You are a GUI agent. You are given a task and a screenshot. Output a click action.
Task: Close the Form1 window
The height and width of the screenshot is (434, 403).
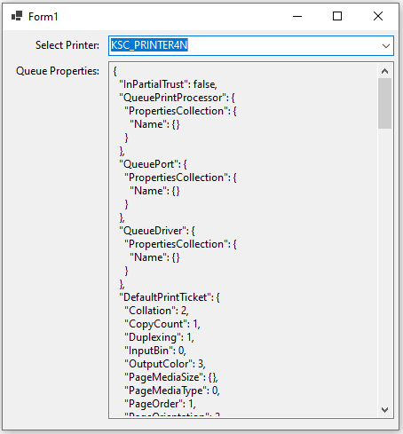click(x=378, y=16)
